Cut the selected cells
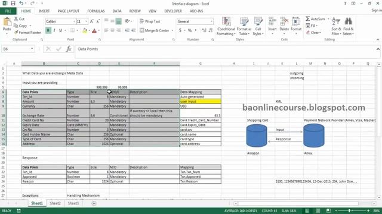The width and height of the screenshot is (382, 214). 19,18
